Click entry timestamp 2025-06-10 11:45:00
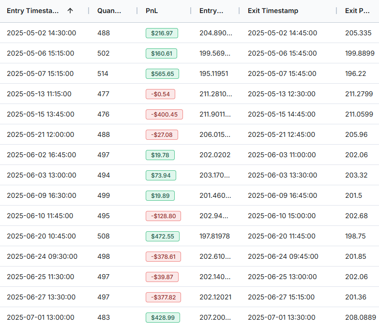The height and width of the screenshot is (327, 379). pos(40,215)
